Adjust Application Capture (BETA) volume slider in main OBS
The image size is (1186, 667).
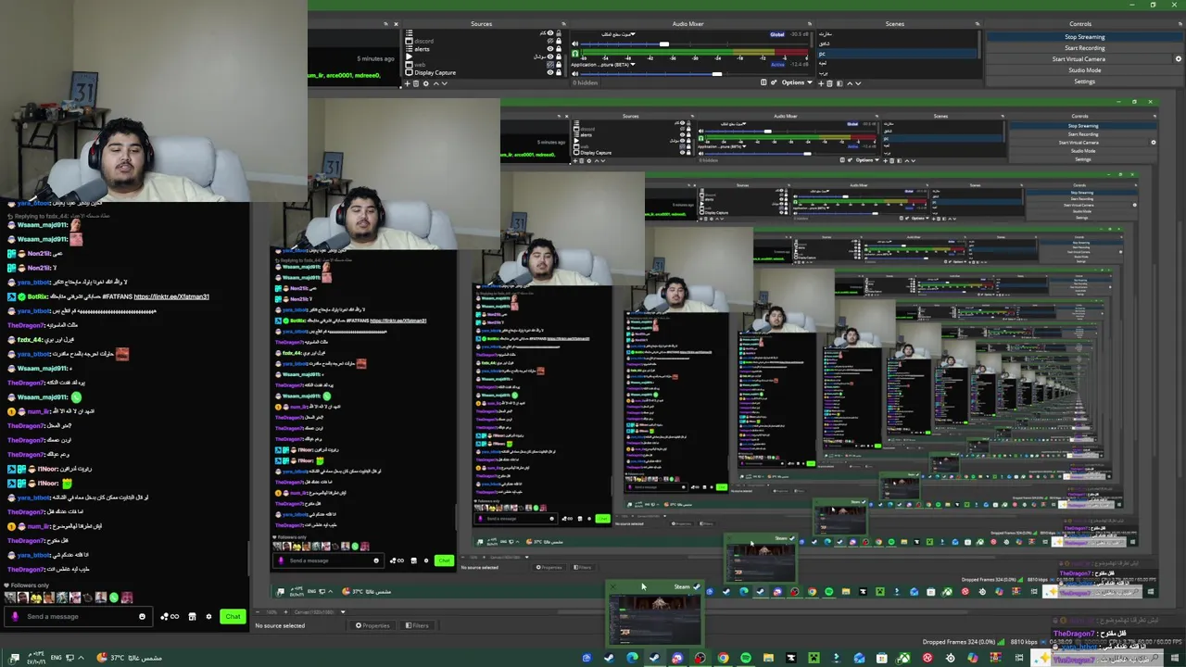pos(716,73)
